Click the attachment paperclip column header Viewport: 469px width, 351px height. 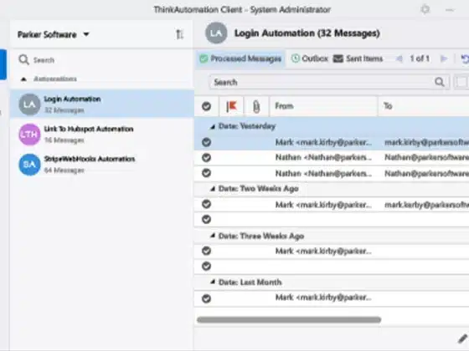tap(256, 106)
